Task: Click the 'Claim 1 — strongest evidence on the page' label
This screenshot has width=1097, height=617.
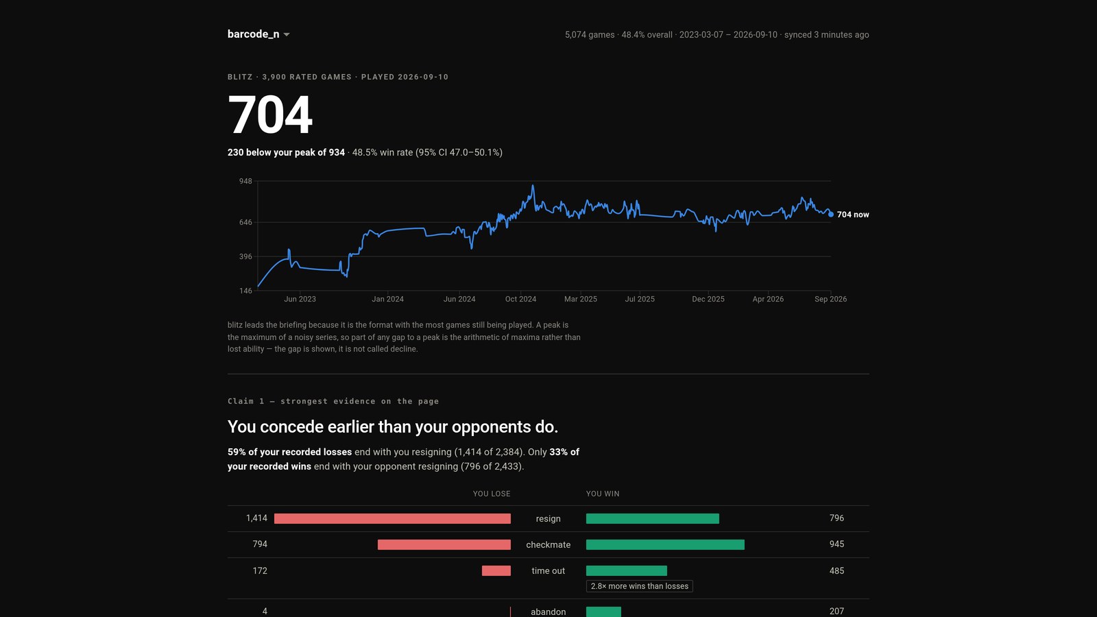Action: [333, 402]
